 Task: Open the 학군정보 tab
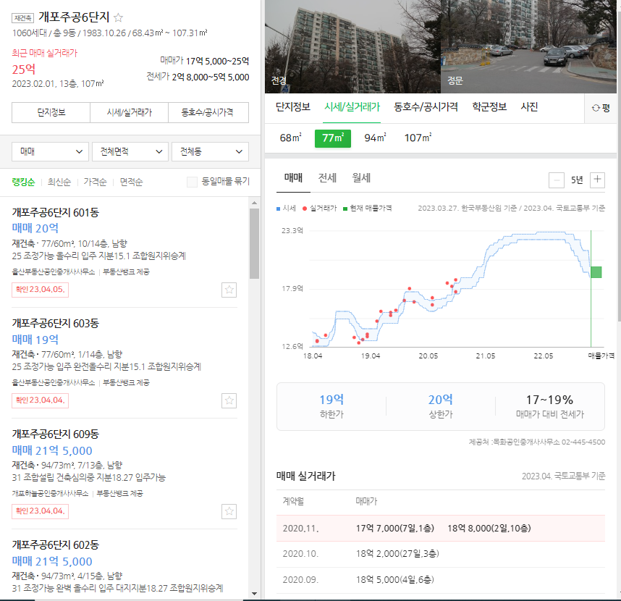pos(489,107)
